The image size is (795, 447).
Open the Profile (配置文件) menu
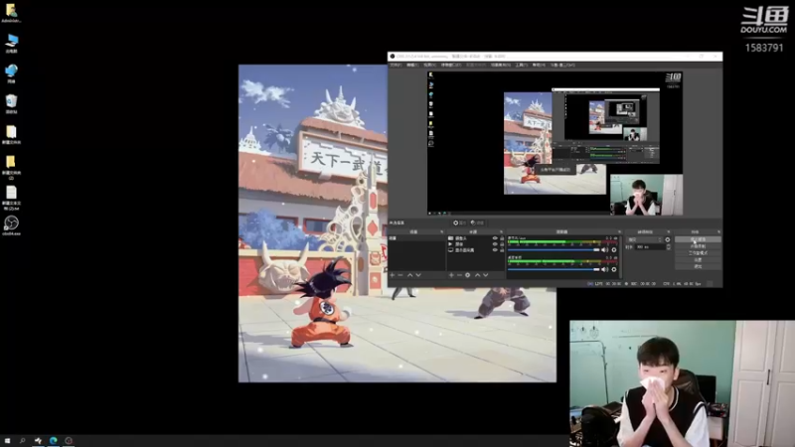point(476,66)
